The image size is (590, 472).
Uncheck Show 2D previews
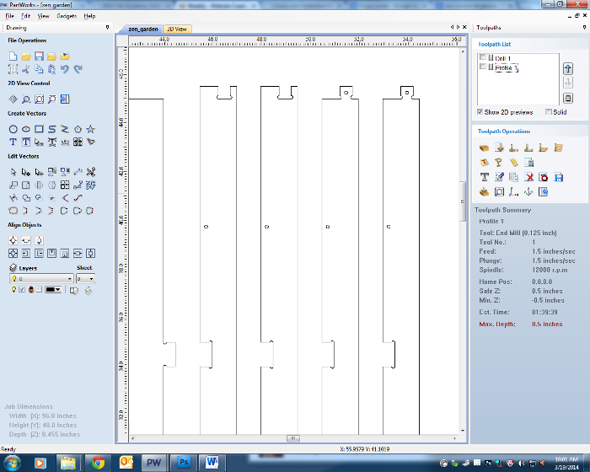(x=480, y=112)
